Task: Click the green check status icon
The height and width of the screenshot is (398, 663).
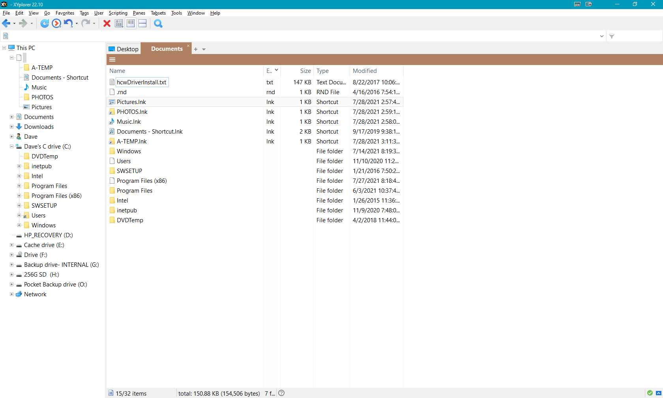Action: (x=650, y=393)
